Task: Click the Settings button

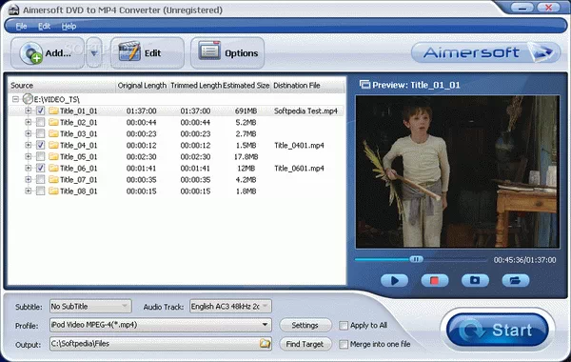Action: pyautogui.click(x=305, y=325)
